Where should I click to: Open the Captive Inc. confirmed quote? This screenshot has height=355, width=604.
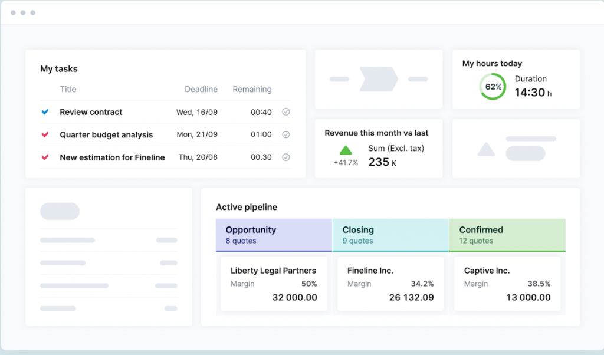(507, 284)
